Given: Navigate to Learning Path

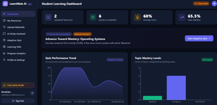Looking at the screenshot, I should (x=18, y=47).
